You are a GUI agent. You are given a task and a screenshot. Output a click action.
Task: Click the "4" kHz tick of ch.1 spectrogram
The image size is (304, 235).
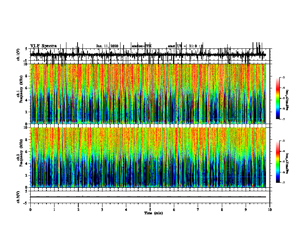pos(27,100)
